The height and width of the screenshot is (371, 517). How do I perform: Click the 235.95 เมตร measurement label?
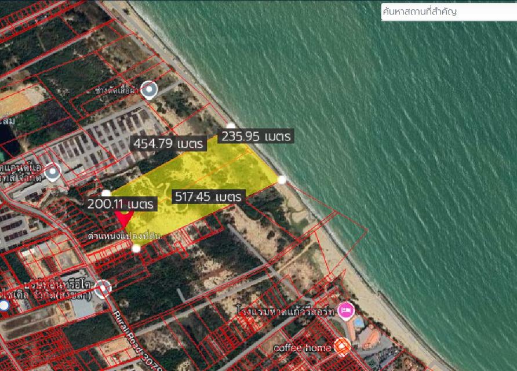tap(256, 136)
